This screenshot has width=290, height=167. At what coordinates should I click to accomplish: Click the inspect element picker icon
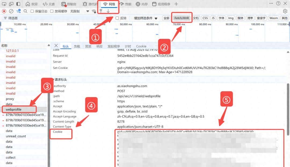(x=4, y=4)
